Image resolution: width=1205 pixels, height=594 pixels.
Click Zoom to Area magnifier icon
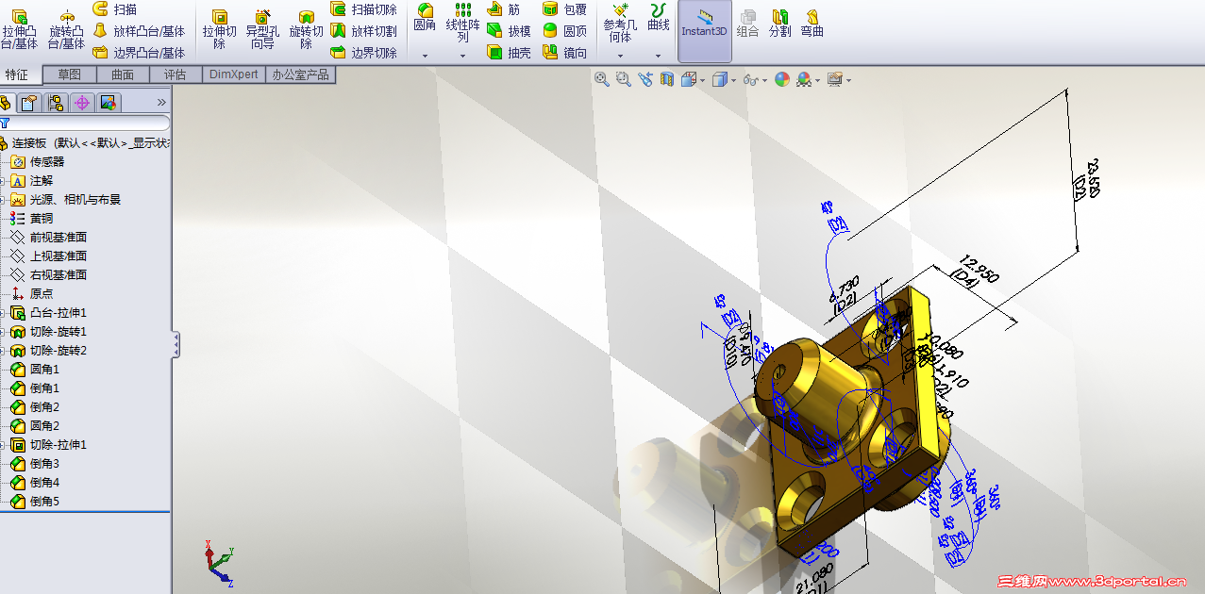624,80
